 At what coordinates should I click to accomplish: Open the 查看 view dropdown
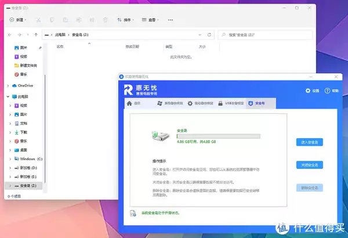pyautogui.click(x=150, y=20)
